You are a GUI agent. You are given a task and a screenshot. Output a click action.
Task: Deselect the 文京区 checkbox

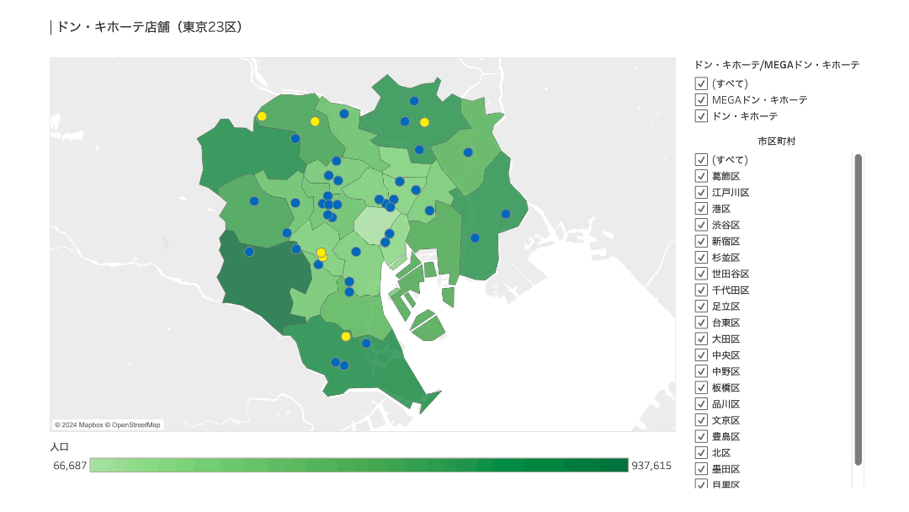point(701,420)
